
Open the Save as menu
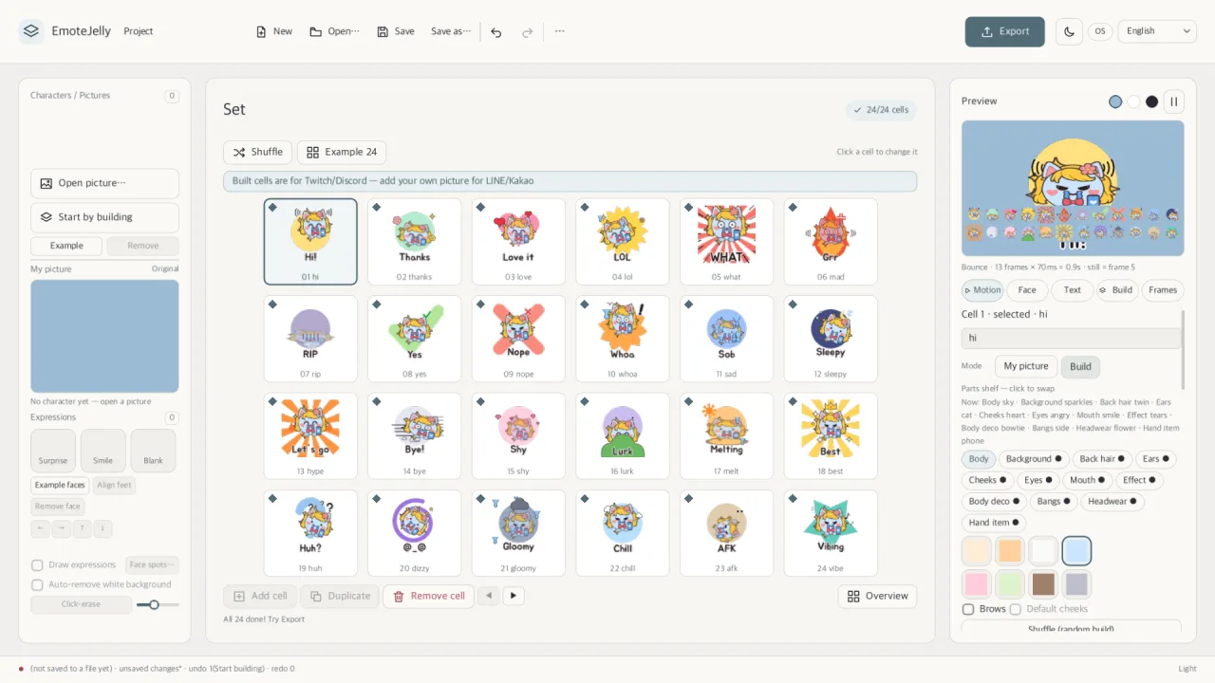(x=451, y=31)
